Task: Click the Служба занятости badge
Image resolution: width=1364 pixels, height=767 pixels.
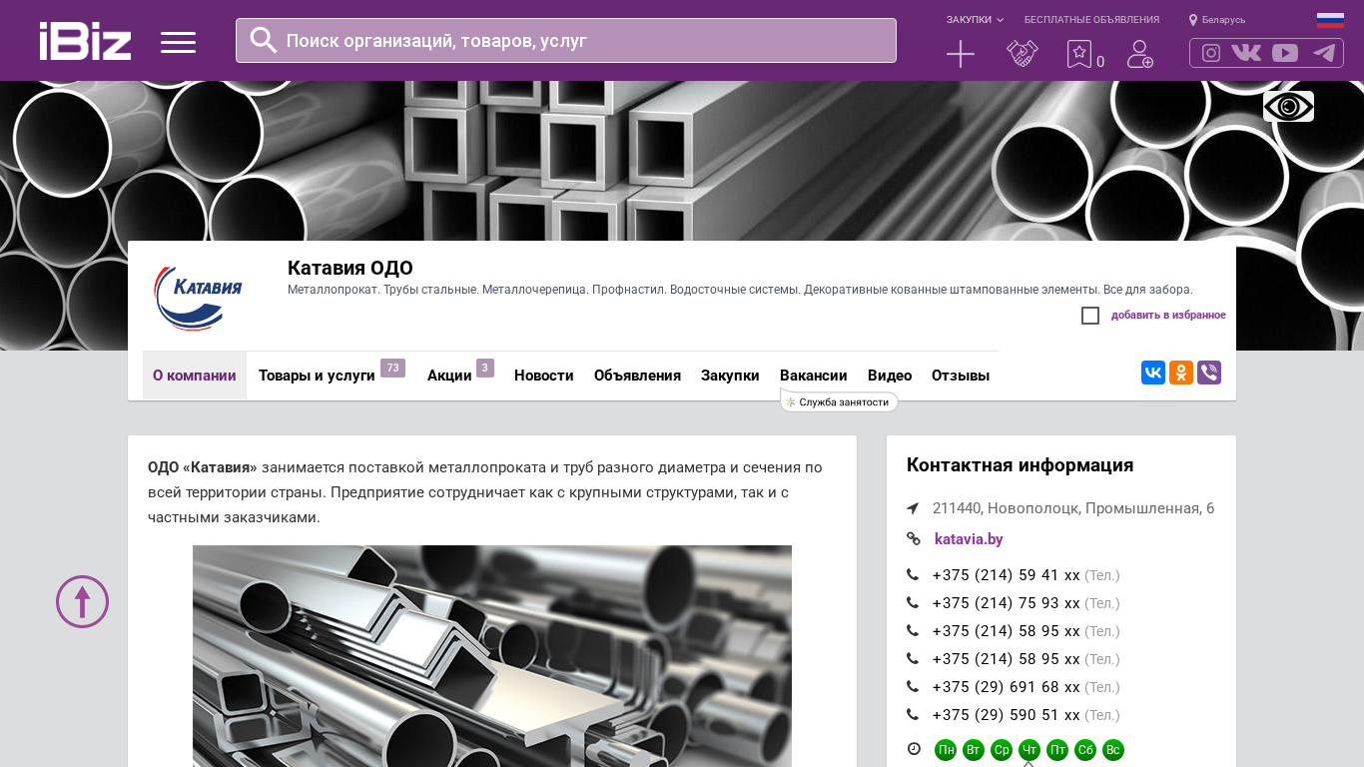Action: [x=839, y=402]
